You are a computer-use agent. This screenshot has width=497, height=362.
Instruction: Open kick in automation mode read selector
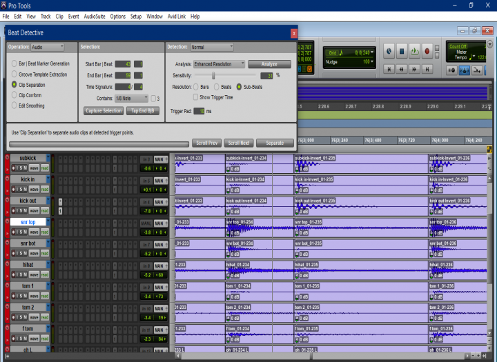point(45,190)
